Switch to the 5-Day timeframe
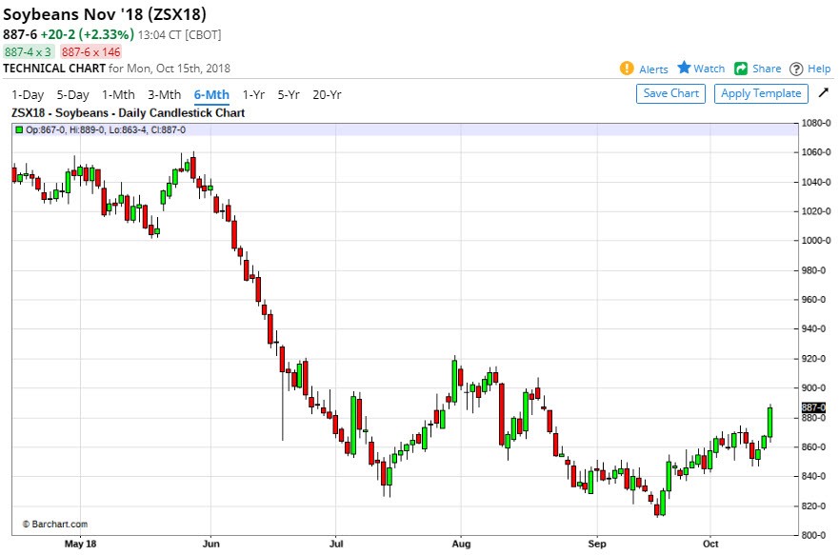839x555 pixels. (72, 95)
